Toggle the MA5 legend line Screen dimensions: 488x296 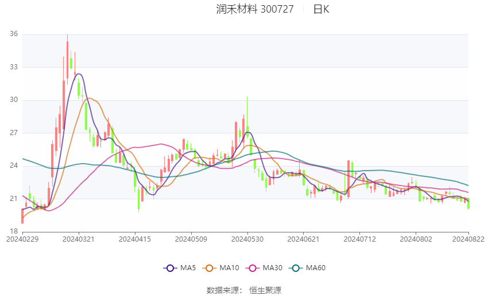click(x=180, y=268)
